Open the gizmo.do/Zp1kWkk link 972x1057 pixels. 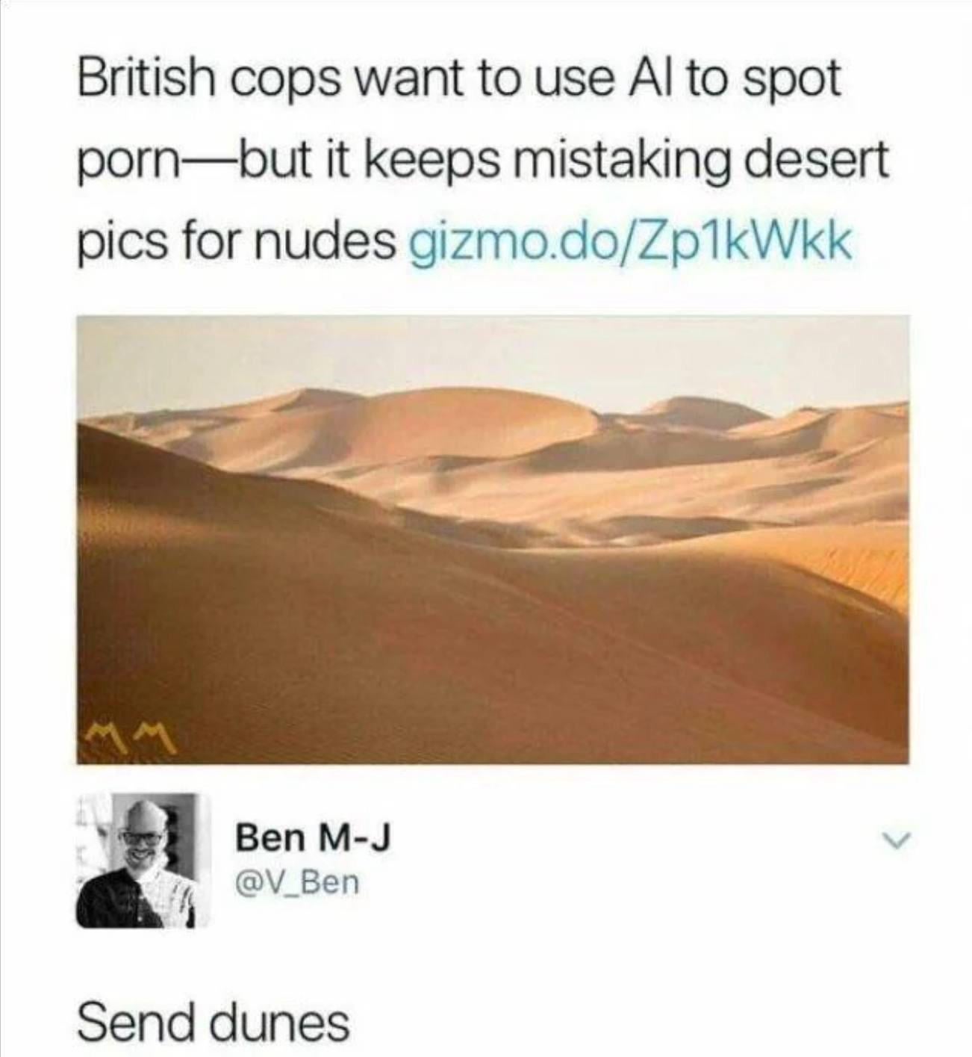pyautogui.click(x=630, y=243)
